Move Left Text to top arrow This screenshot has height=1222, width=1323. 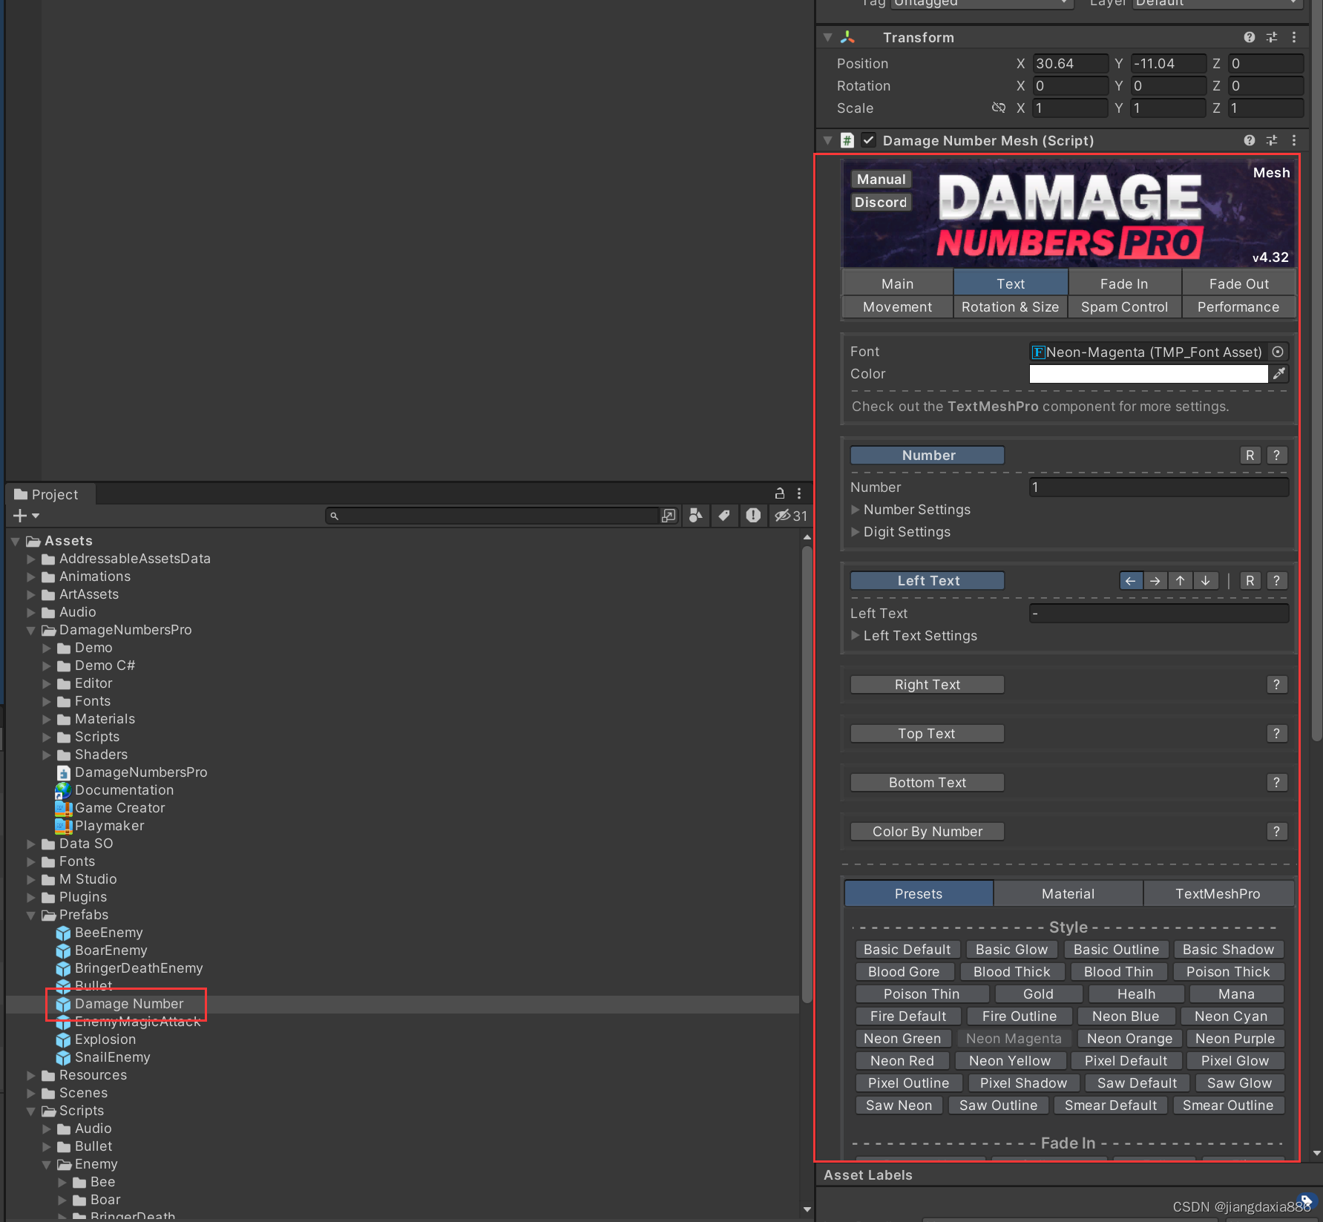pyautogui.click(x=1180, y=580)
